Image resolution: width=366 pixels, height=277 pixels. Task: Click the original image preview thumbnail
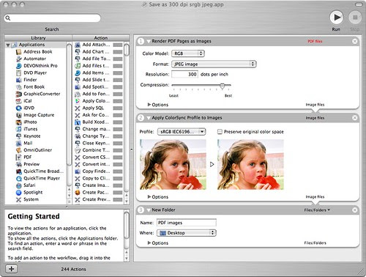[173, 164]
